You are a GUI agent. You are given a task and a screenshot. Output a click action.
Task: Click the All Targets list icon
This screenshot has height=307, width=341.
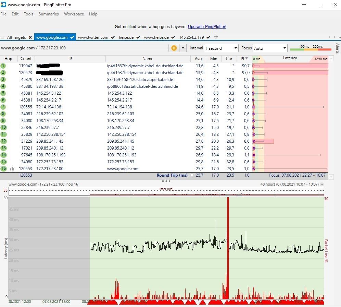coord(3,37)
